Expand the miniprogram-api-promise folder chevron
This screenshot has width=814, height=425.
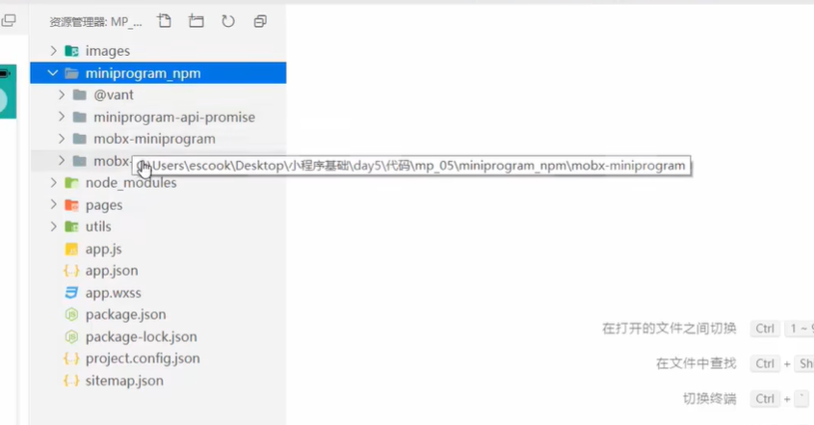[x=62, y=117]
